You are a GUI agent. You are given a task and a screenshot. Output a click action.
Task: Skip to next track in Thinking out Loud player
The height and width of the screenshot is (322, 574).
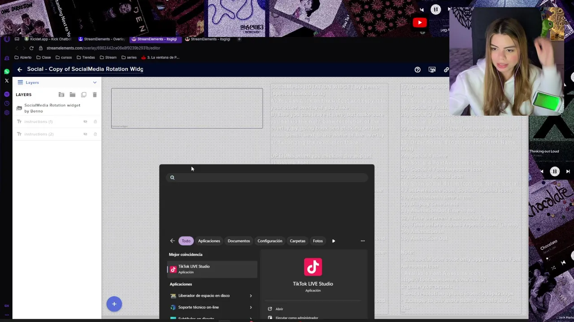(568, 172)
